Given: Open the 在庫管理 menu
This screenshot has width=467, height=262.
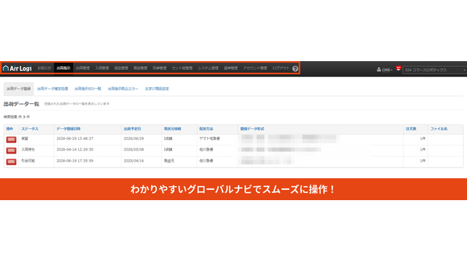Looking at the screenshot, I should coord(160,68).
